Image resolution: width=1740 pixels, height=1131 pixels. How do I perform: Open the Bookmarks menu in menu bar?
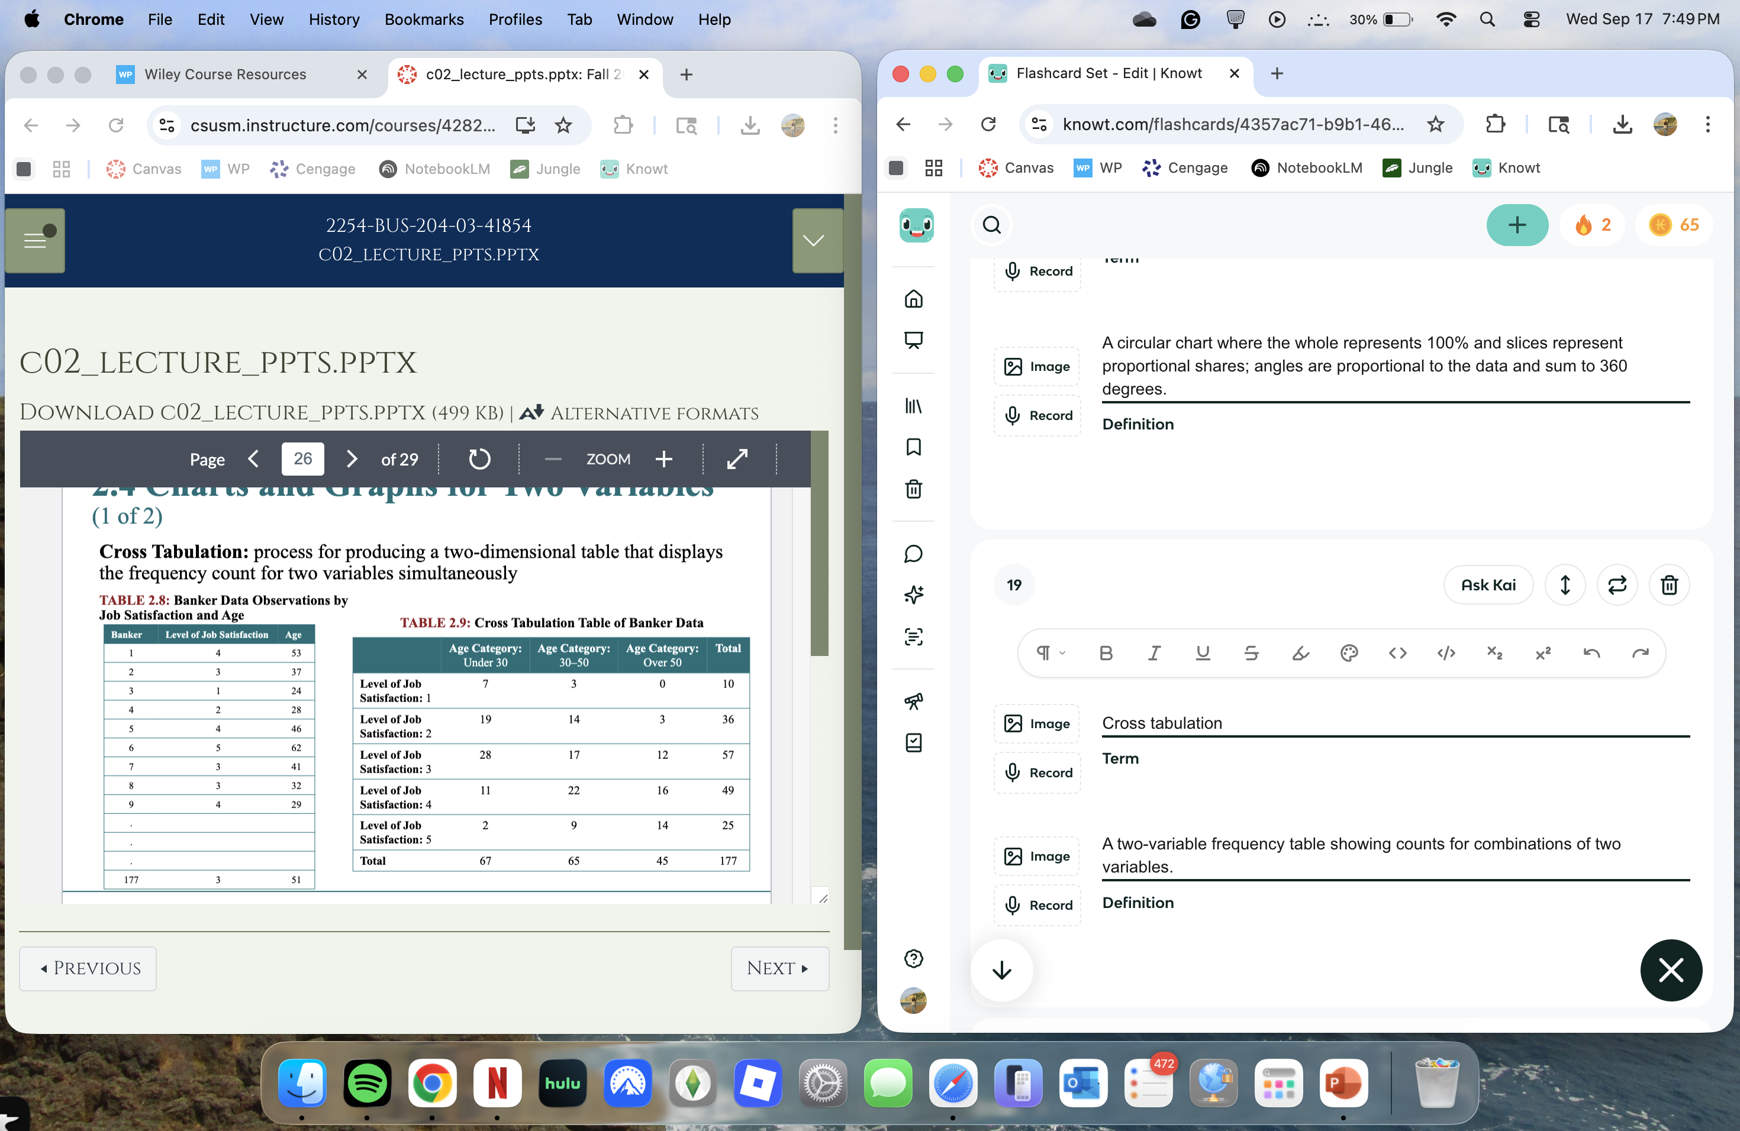click(424, 19)
